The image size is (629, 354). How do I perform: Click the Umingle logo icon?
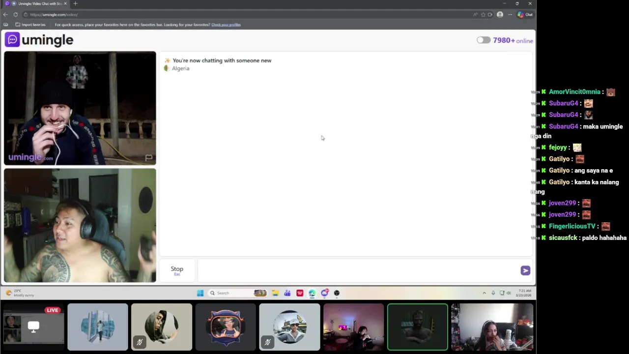(x=13, y=40)
